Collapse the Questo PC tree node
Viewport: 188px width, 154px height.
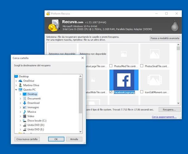pyautogui.click(x=16, y=90)
